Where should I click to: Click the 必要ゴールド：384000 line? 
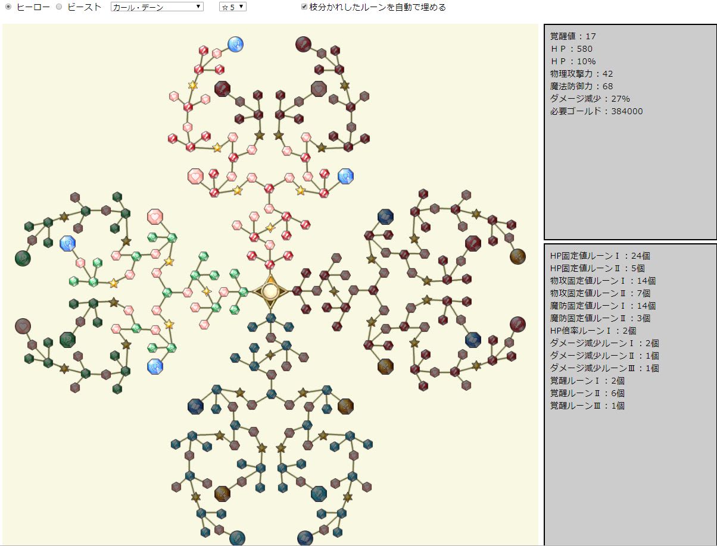597,111
